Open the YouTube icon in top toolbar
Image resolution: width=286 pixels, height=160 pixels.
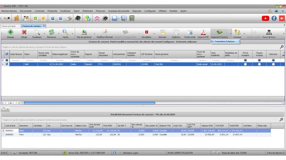coord(265,18)
